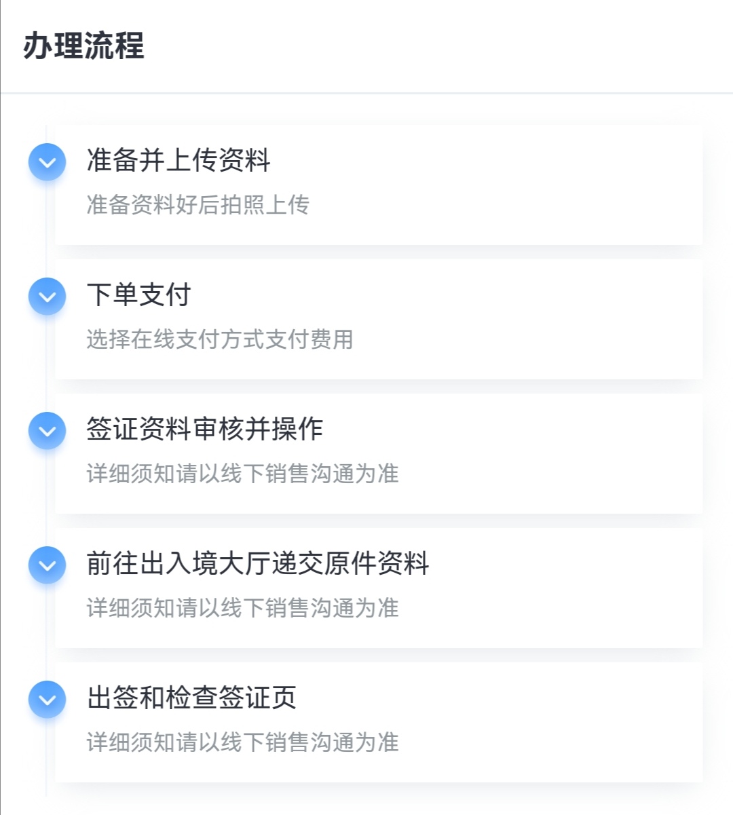The height and width of the screenshot is (815, 733).
Task: Click the description 准备资料好后拍照上传
Action: [x=198, y=204]
